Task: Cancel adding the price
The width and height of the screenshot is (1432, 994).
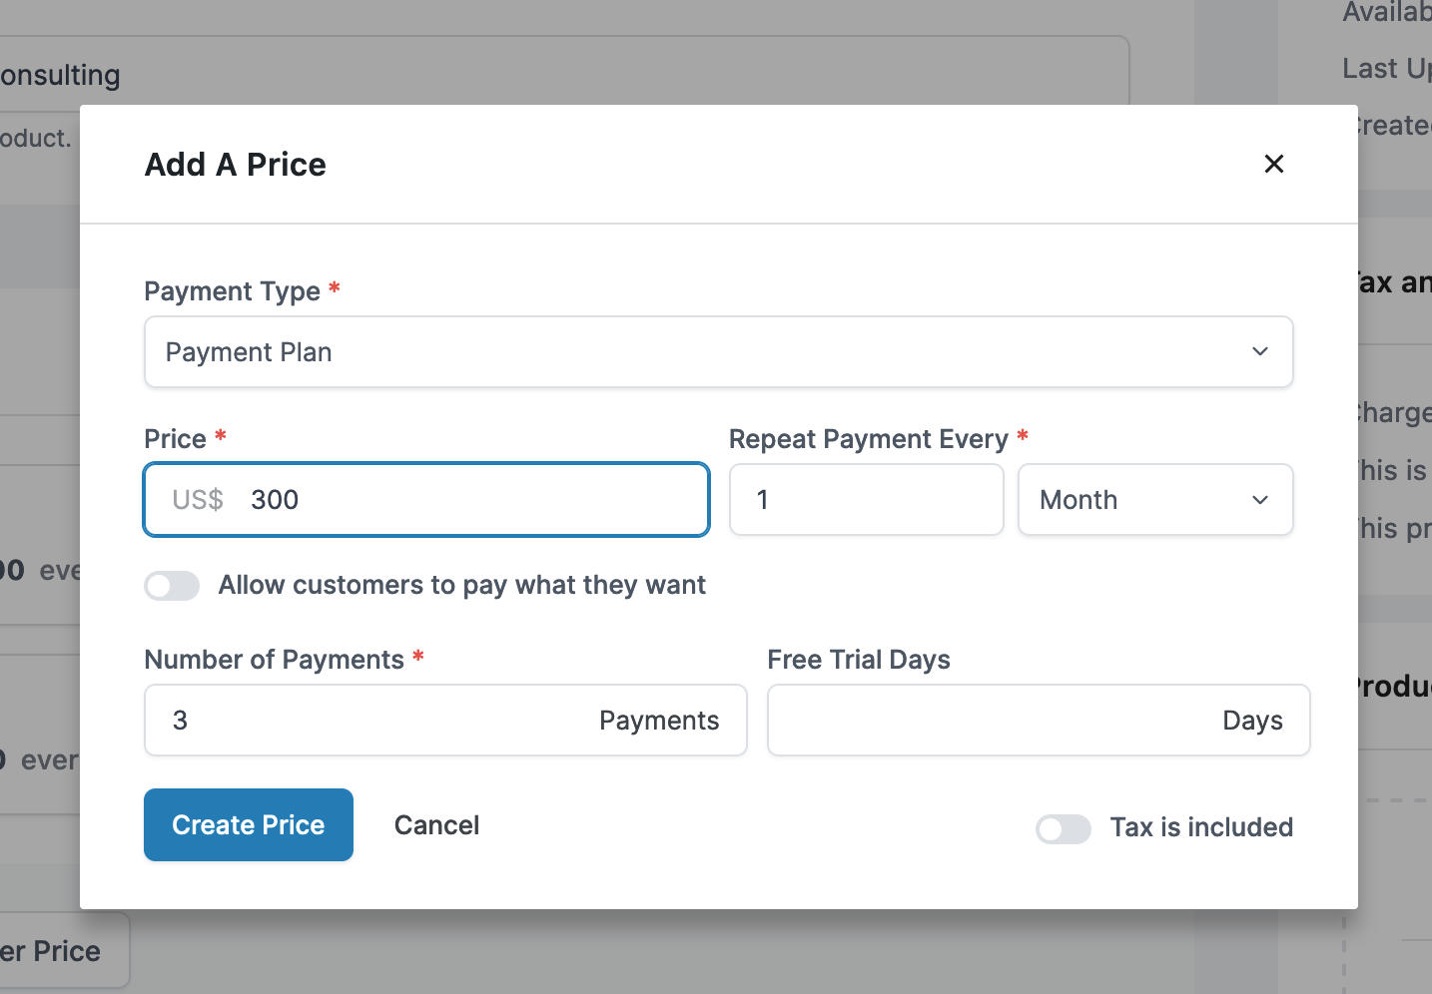Action: click(x=436, y=825)
